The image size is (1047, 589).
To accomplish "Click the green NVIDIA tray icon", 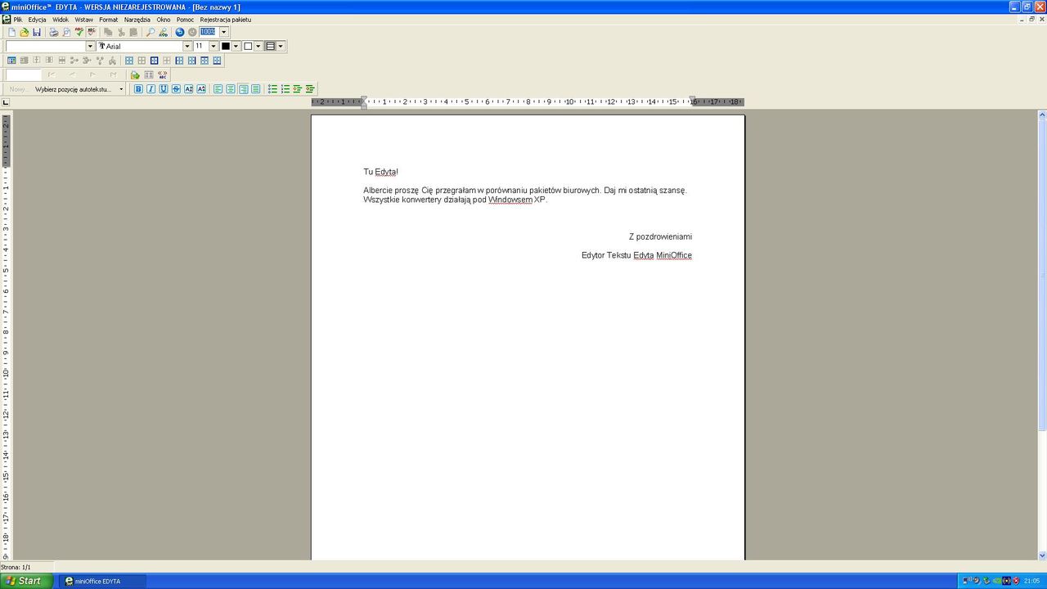I will (x=996, y=581).
